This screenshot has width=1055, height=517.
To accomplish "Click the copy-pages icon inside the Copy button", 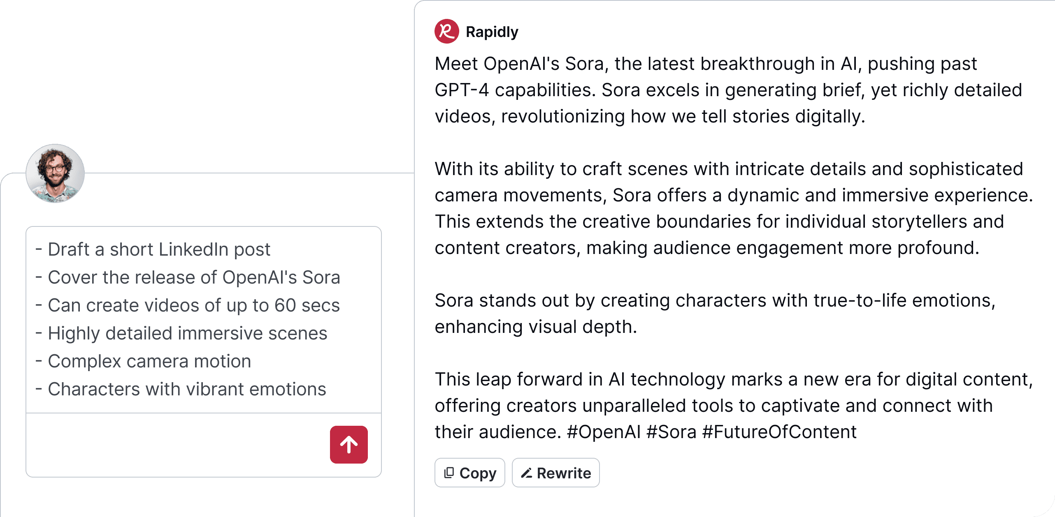I will tap(450, 472).
